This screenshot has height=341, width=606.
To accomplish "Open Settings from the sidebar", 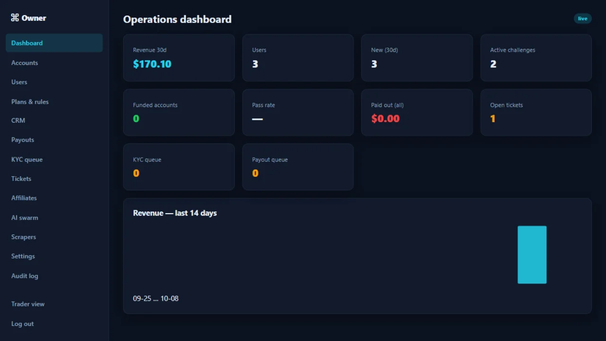I will pyautogui.click(x=54, y=256).
